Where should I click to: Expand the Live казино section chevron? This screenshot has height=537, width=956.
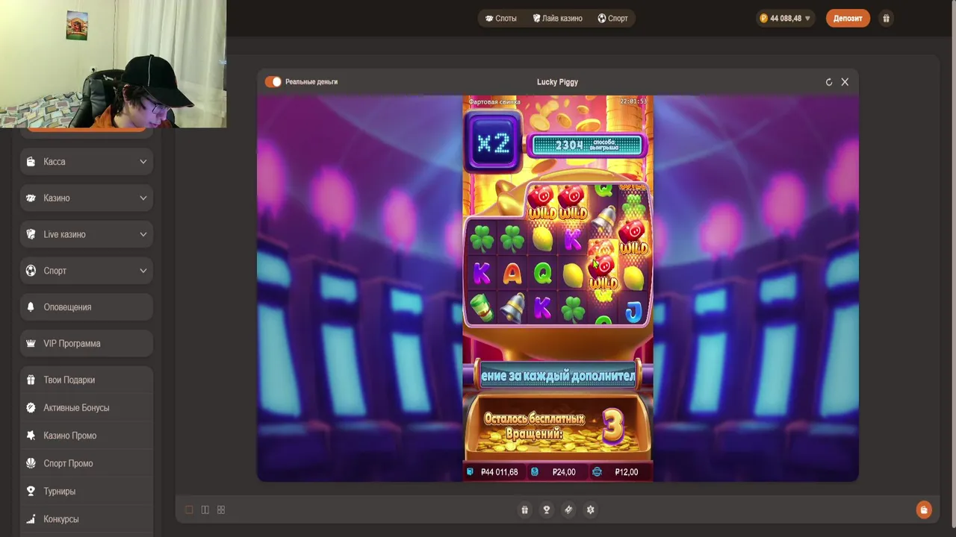(143, 234)
